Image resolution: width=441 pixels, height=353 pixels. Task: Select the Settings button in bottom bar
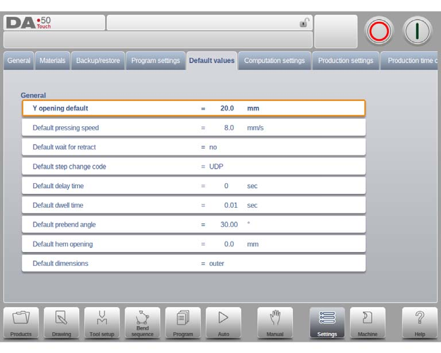[x=327, y=323]
